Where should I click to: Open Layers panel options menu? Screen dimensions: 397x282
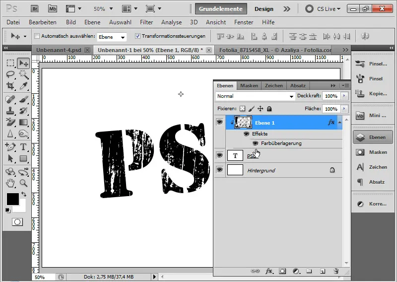click(x=345, y=85)
